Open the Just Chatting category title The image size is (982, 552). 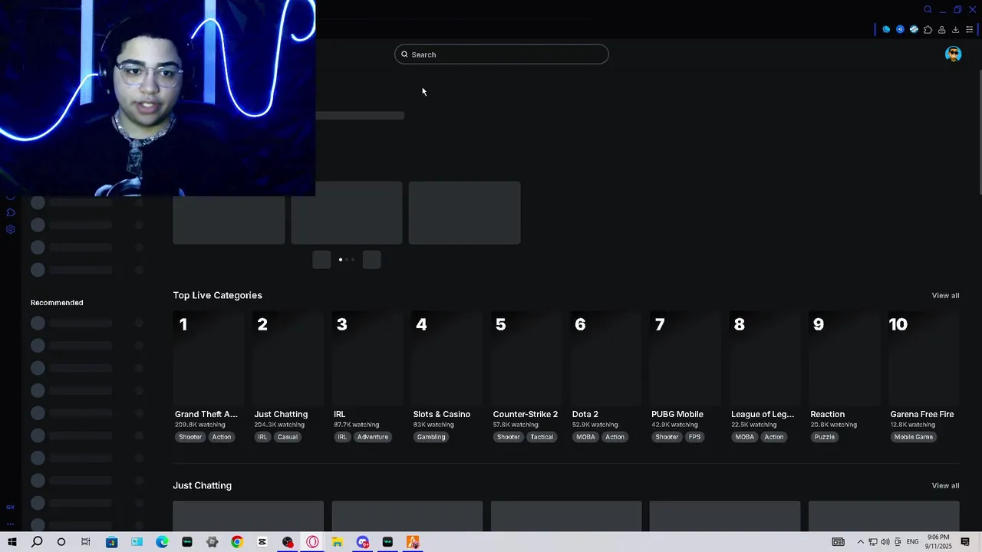281,414
